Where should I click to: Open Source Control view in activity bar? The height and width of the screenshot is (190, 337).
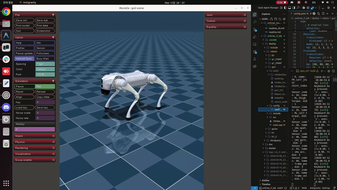255,30
